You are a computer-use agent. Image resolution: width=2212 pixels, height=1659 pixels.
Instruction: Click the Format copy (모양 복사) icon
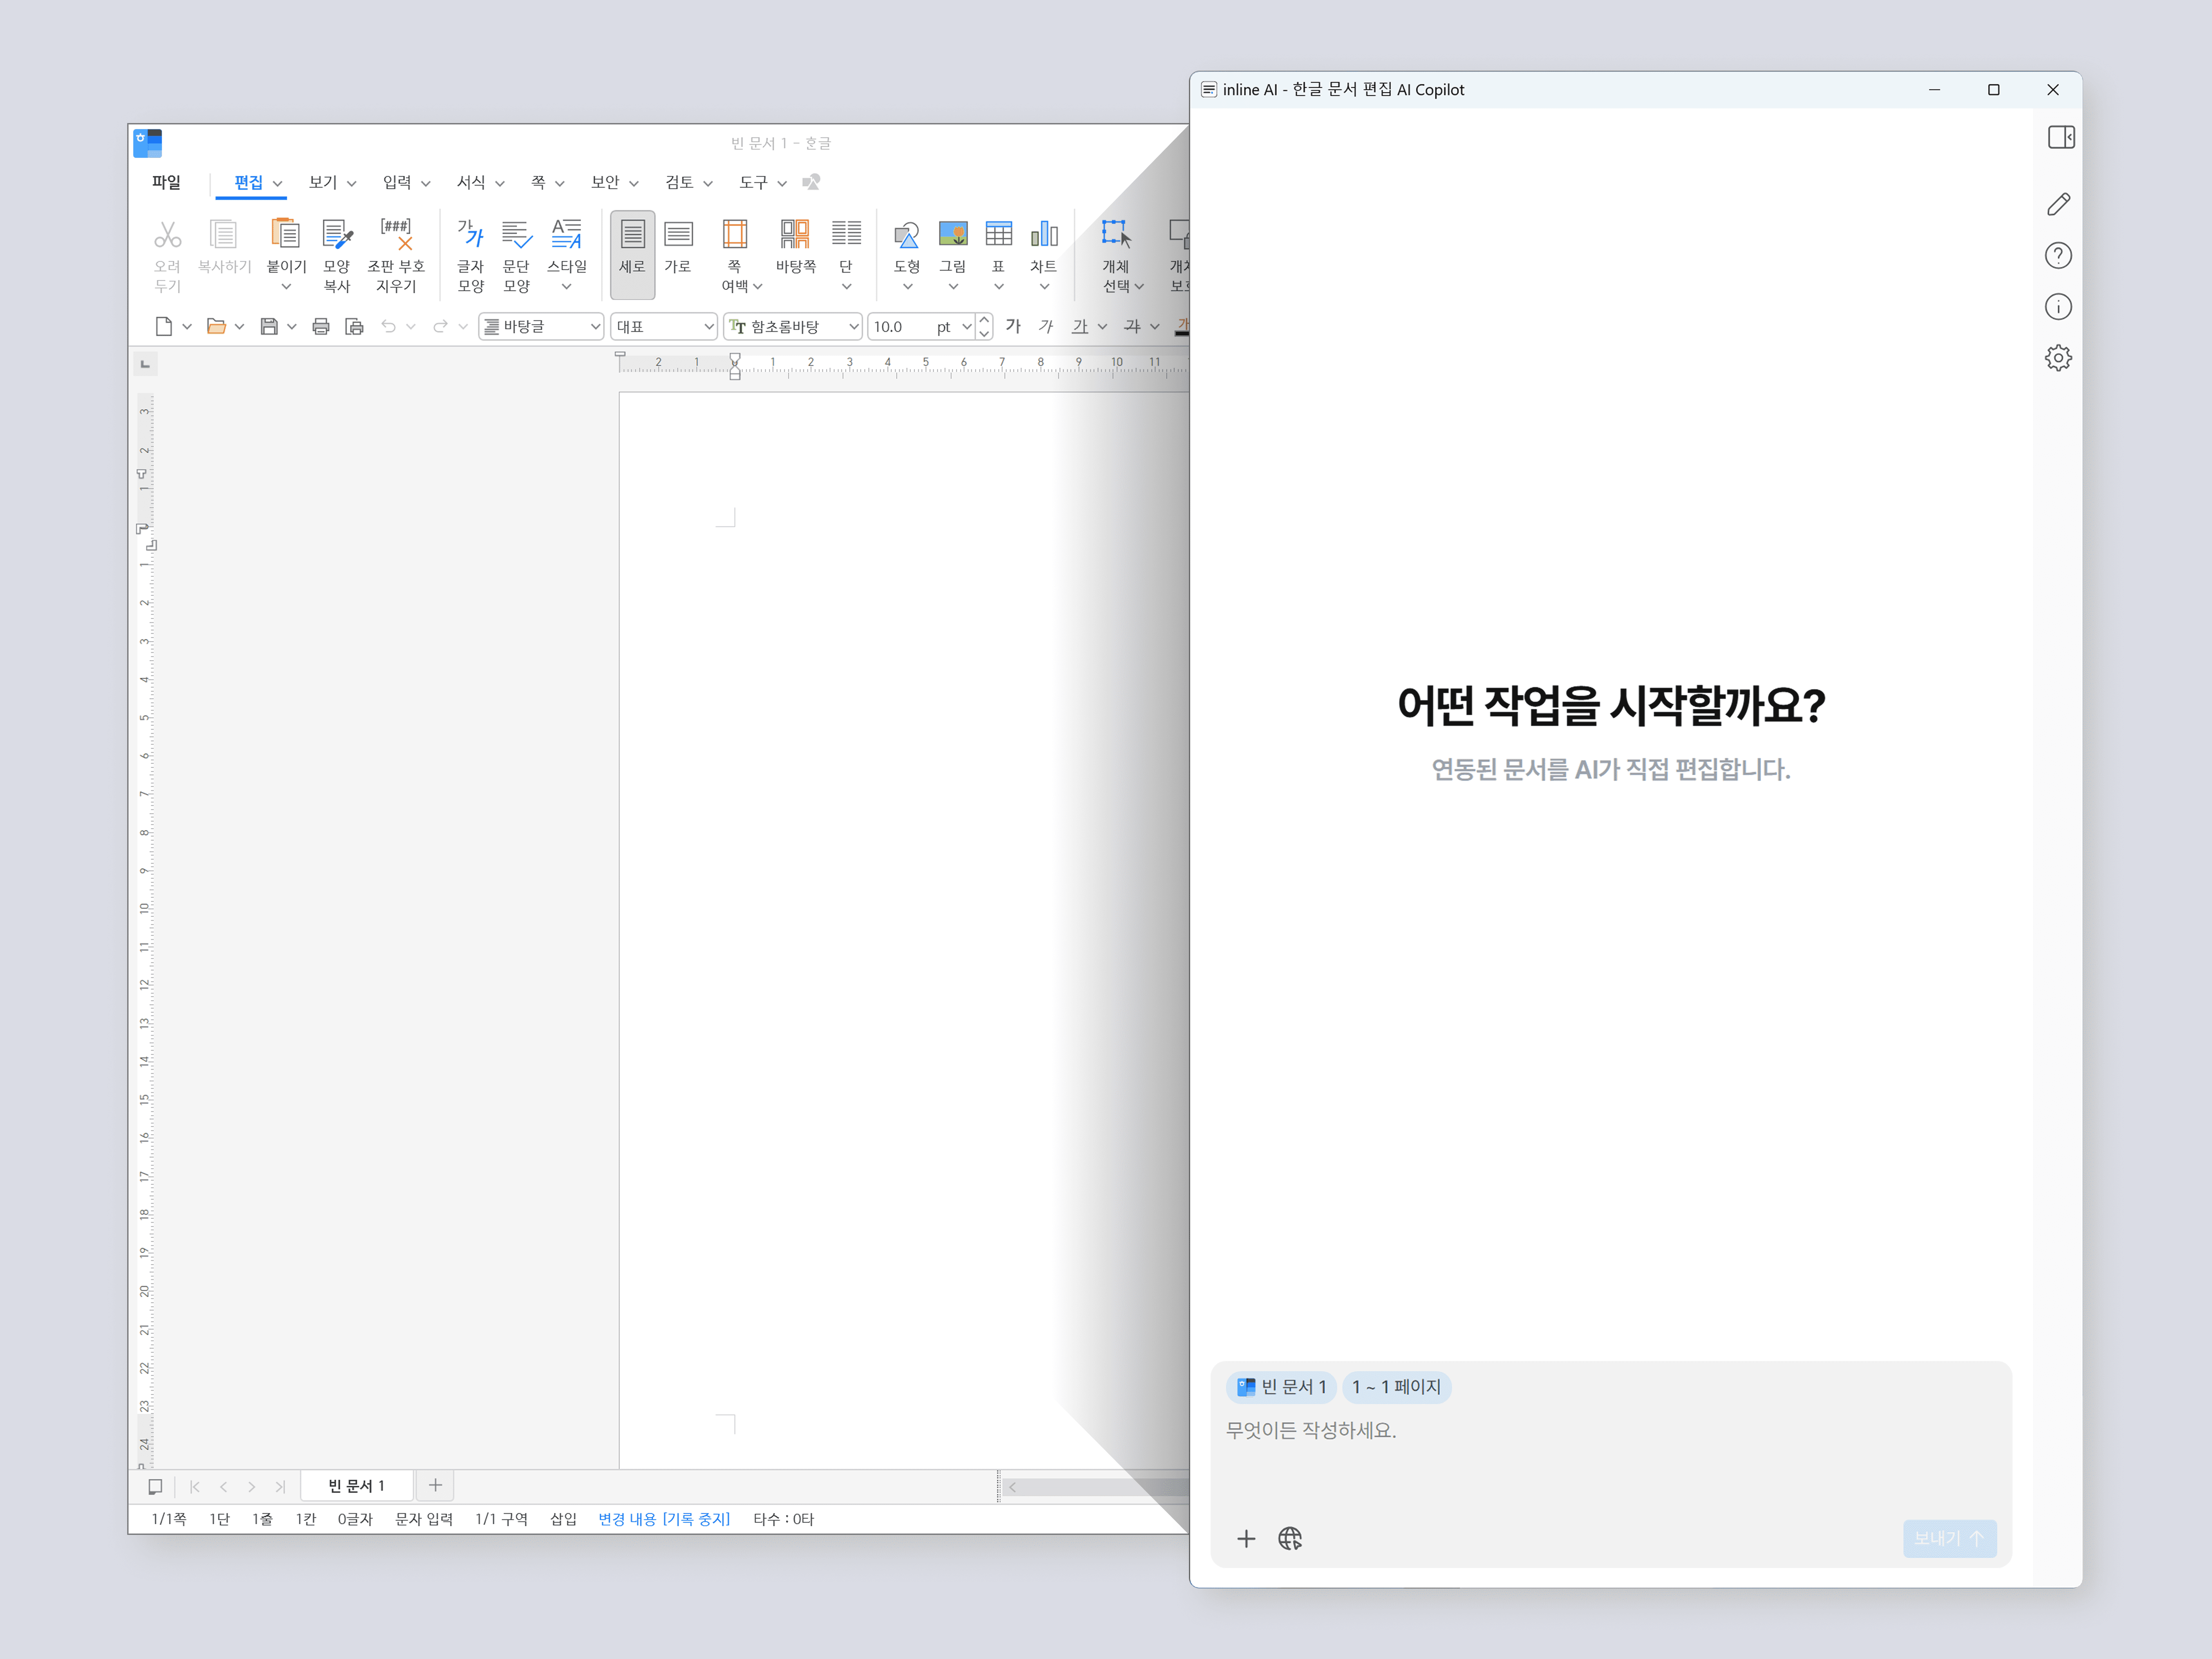[x=337, y=234]
